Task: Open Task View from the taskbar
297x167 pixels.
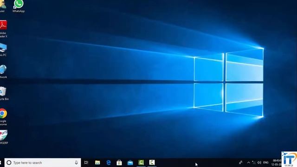Action: point(86,162)
